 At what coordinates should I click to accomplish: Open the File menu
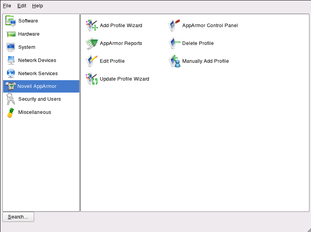(7, 6)
